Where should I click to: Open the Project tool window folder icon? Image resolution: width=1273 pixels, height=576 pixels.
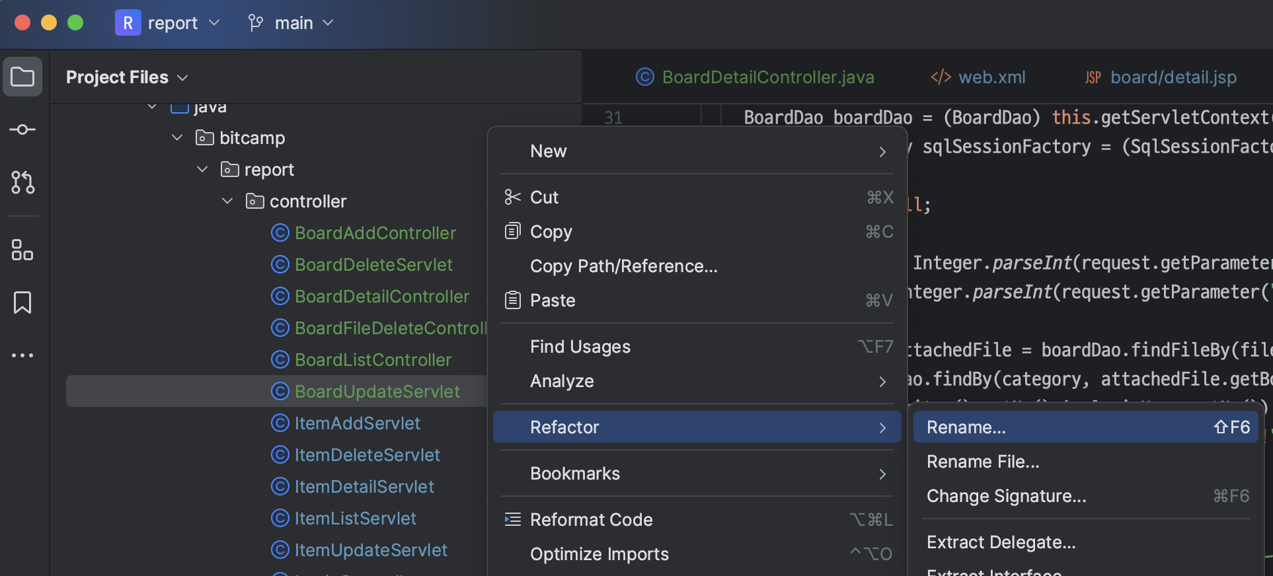pos(22,77)
